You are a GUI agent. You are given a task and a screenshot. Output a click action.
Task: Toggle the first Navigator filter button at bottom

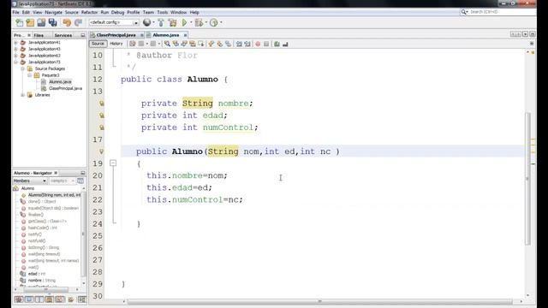click(x=19, y=299)
